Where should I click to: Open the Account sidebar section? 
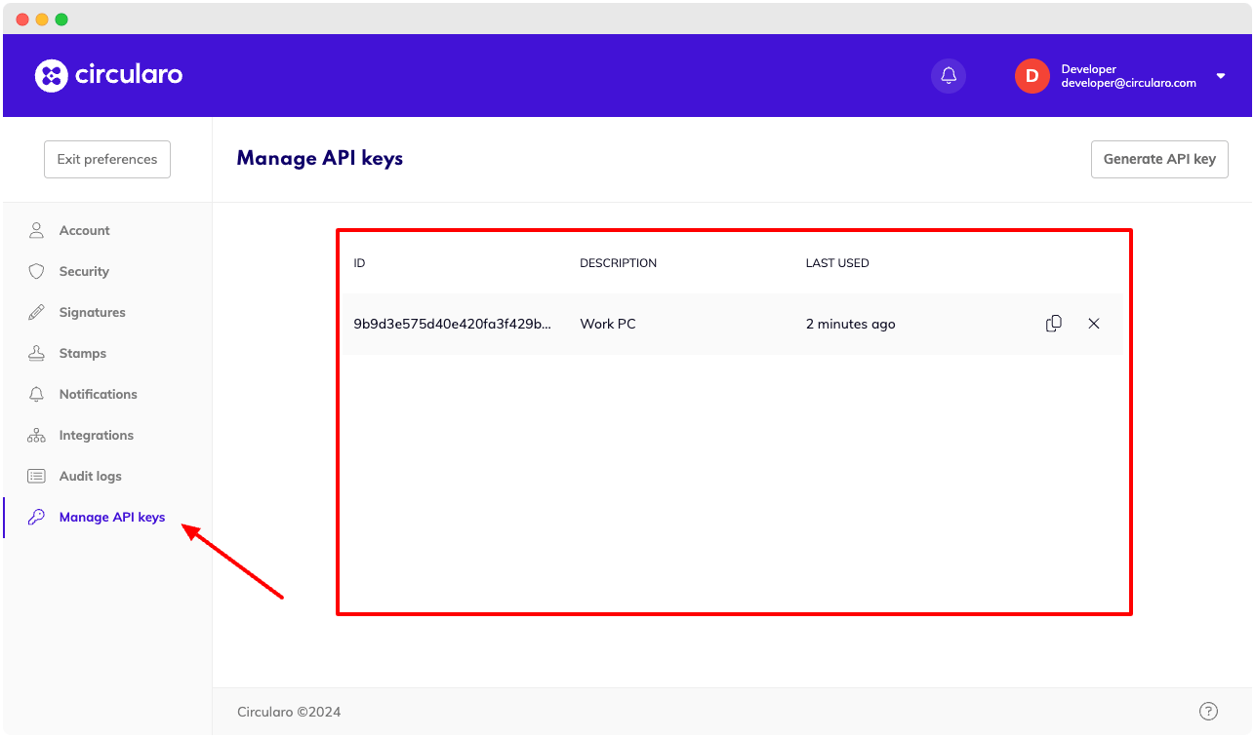(x=86, y=230)
